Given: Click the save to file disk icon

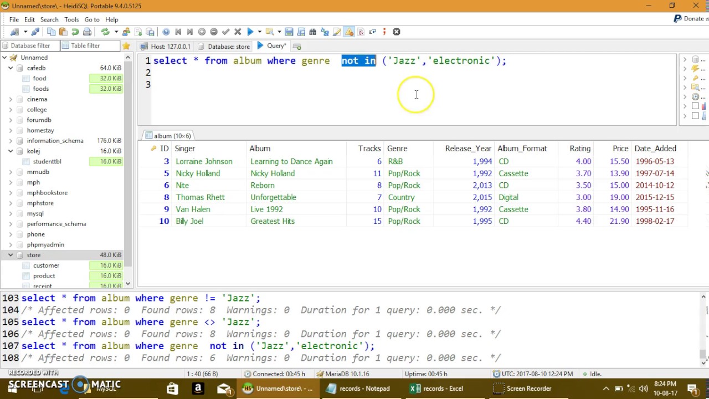Looking at the screenshot, I should pyautogui.click(x=289, y=32).
